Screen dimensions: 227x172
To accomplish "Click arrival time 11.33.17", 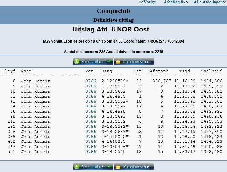I will tap(184, 152).
